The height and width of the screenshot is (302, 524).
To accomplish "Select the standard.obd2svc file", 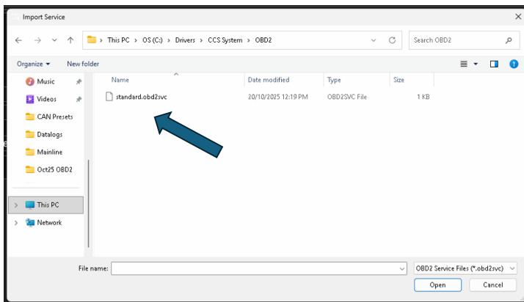I will [141, 97].
